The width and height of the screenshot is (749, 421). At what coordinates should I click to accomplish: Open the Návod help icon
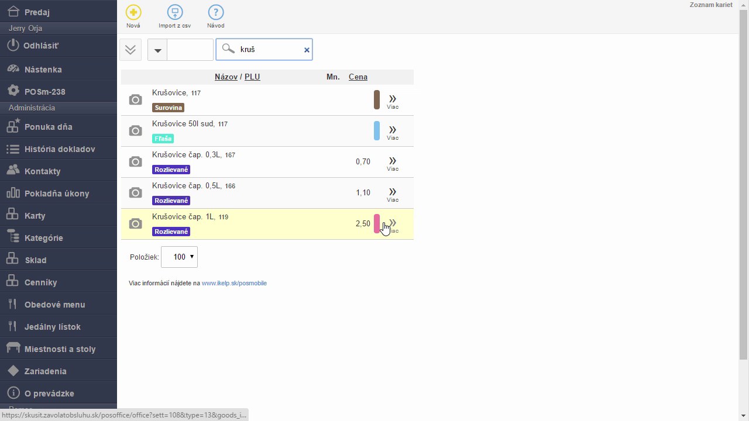(x=216, y=12)
